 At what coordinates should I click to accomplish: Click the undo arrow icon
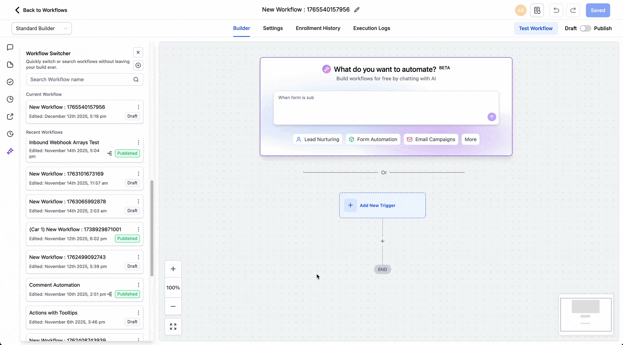556,10
